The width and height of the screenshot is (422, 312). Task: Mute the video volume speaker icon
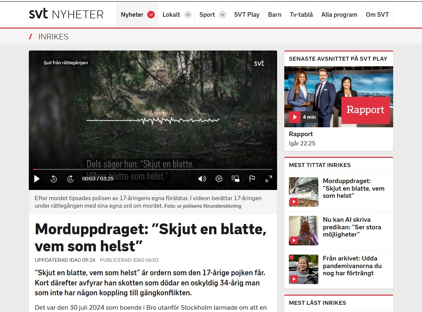[x=202, y=179]
